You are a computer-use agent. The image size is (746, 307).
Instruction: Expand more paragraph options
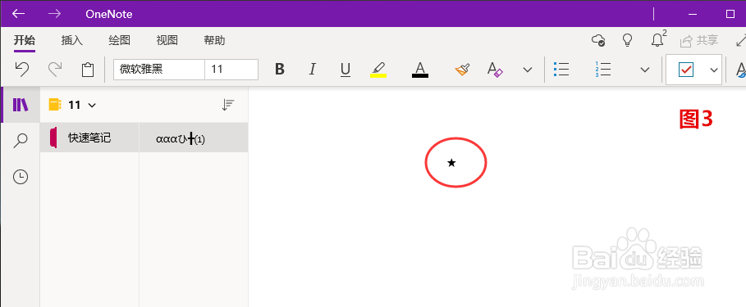645,70
